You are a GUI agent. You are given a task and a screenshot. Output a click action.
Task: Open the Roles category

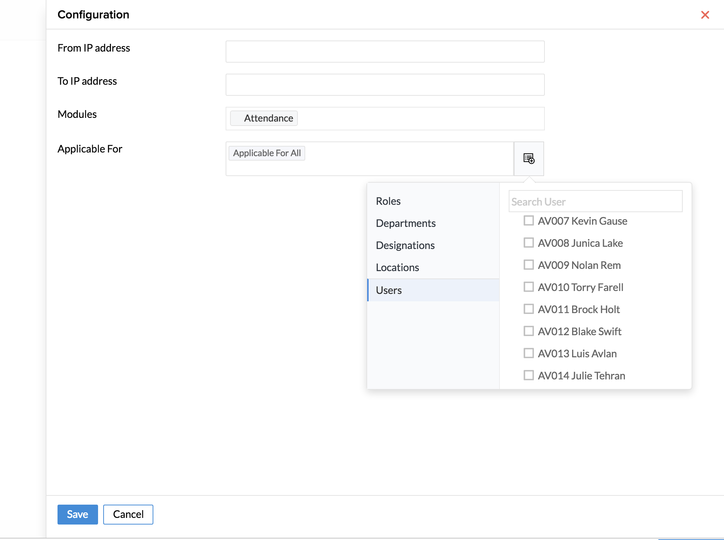pyautogui.click(x=388, y=201)
